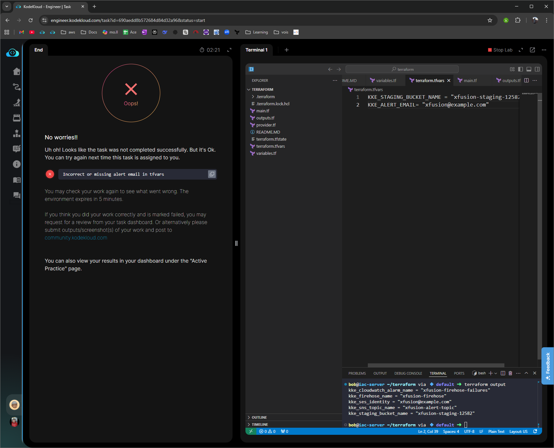Copy the error message with copy icon
Screen dimensions: 554x448
(x=212, y=174)
